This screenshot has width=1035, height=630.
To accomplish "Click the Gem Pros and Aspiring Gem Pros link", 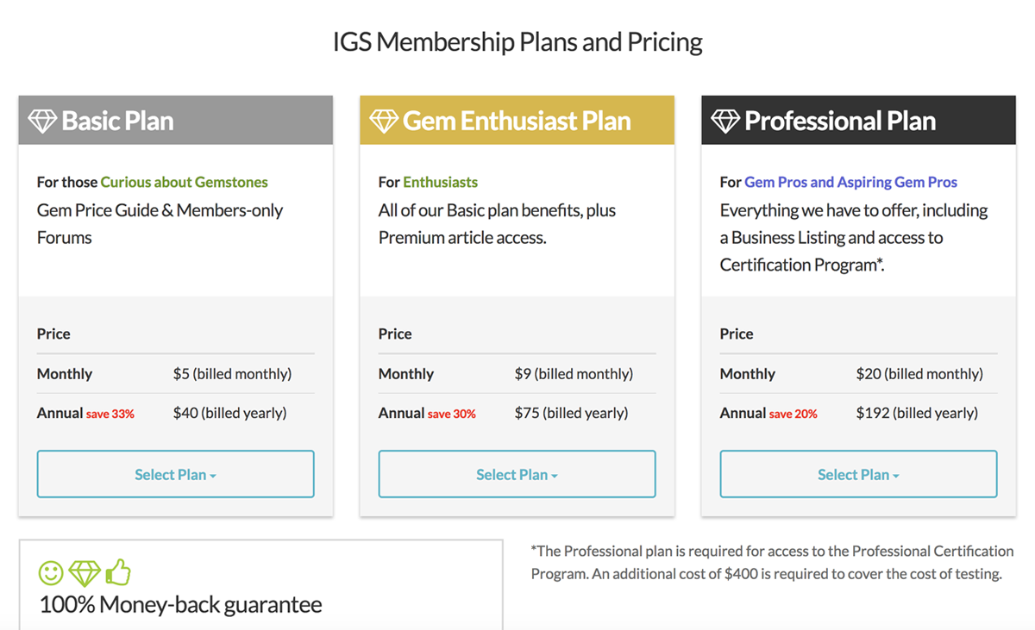I will pos(850,182).
